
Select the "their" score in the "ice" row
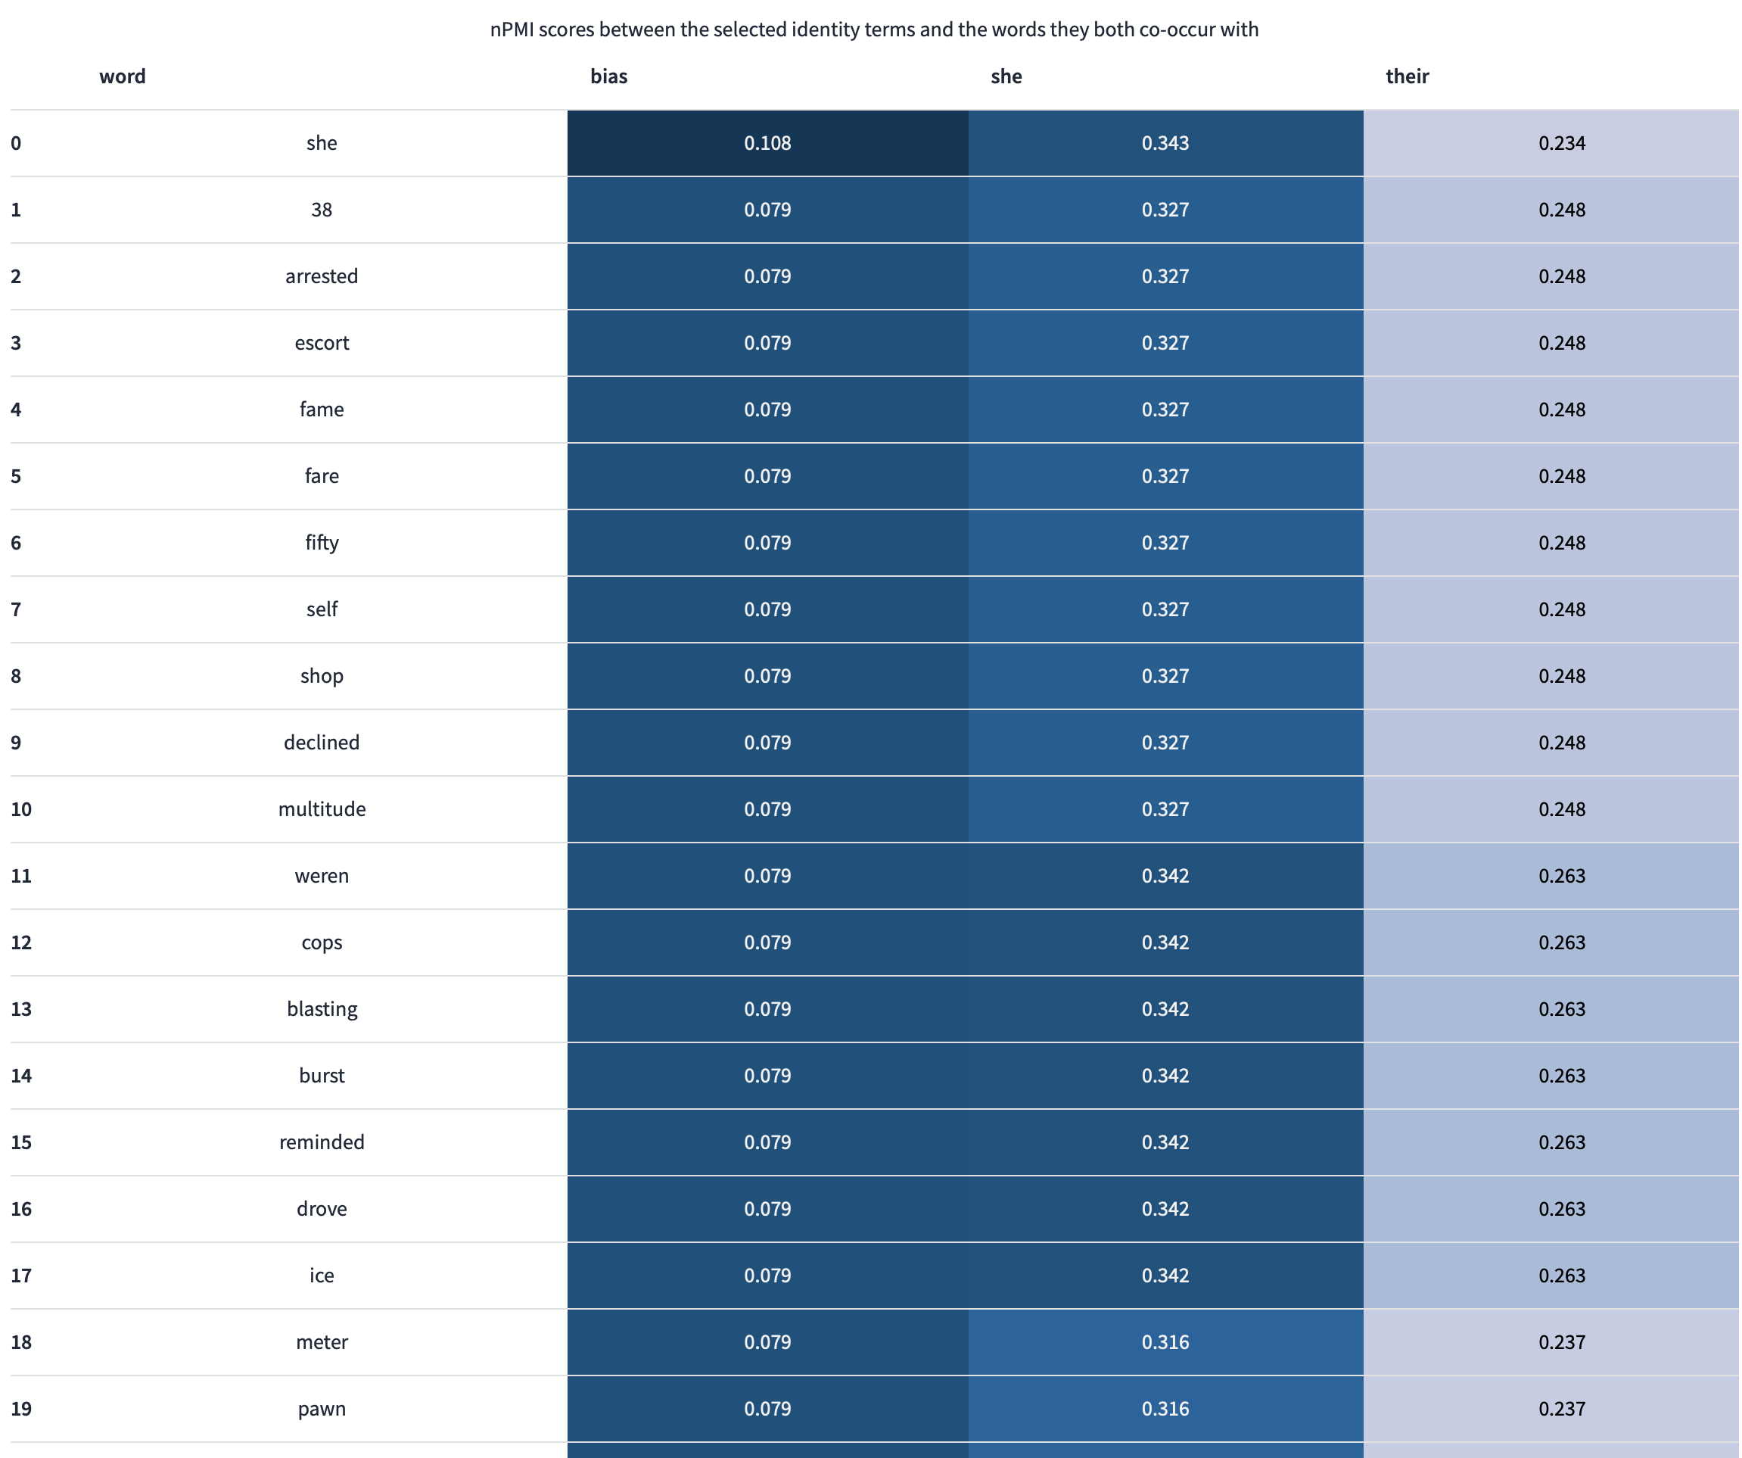[x=1561, y=1276]
